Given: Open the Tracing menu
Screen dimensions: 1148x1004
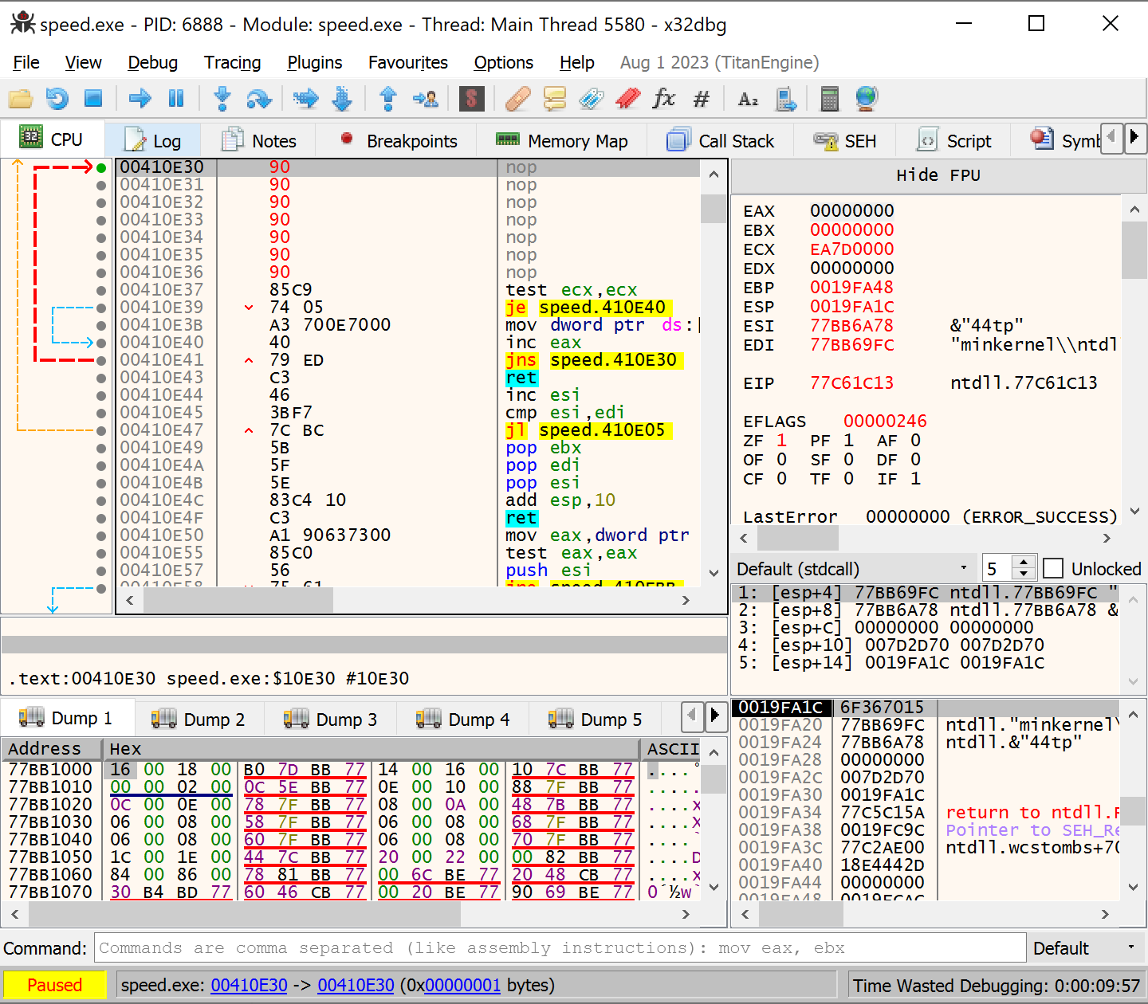Looking at the screenshot, I should click(x=232, y=62).
